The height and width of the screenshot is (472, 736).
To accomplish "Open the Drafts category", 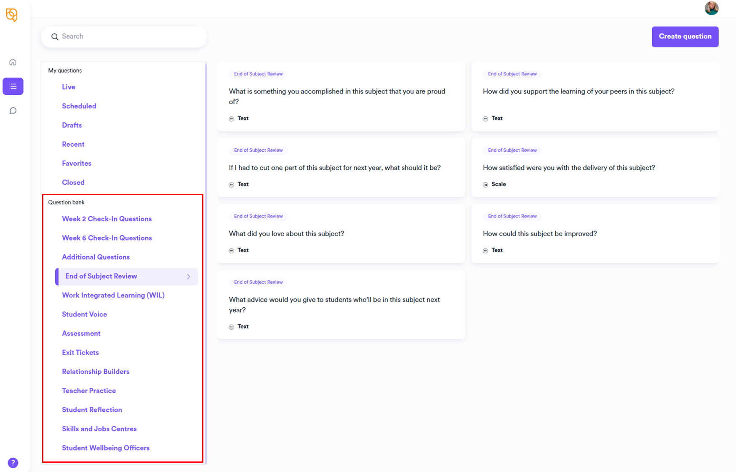I will click(72, 125).
